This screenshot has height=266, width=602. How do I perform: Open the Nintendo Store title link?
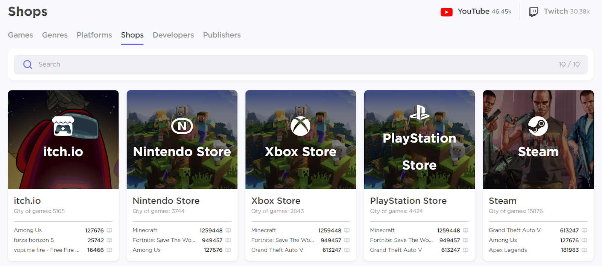166,201
